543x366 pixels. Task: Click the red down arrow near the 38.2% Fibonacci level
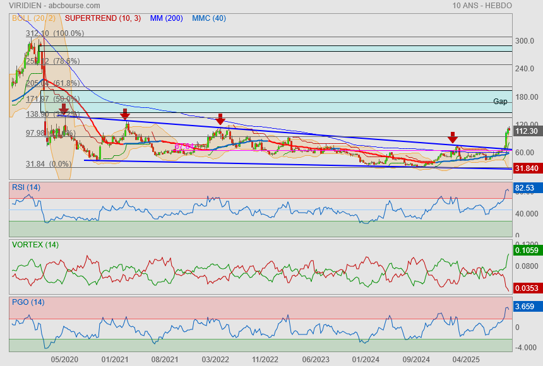(x=64, y=110)
